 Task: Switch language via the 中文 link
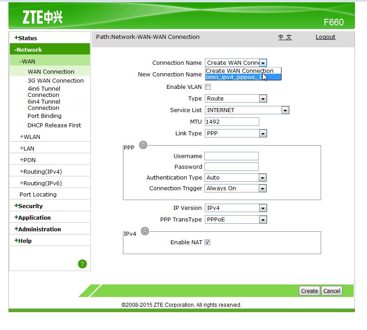[285, 37]
